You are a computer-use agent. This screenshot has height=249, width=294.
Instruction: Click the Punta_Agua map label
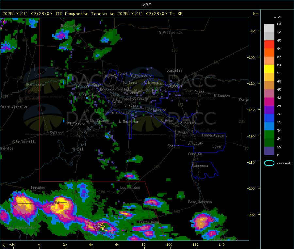(149, 222)
